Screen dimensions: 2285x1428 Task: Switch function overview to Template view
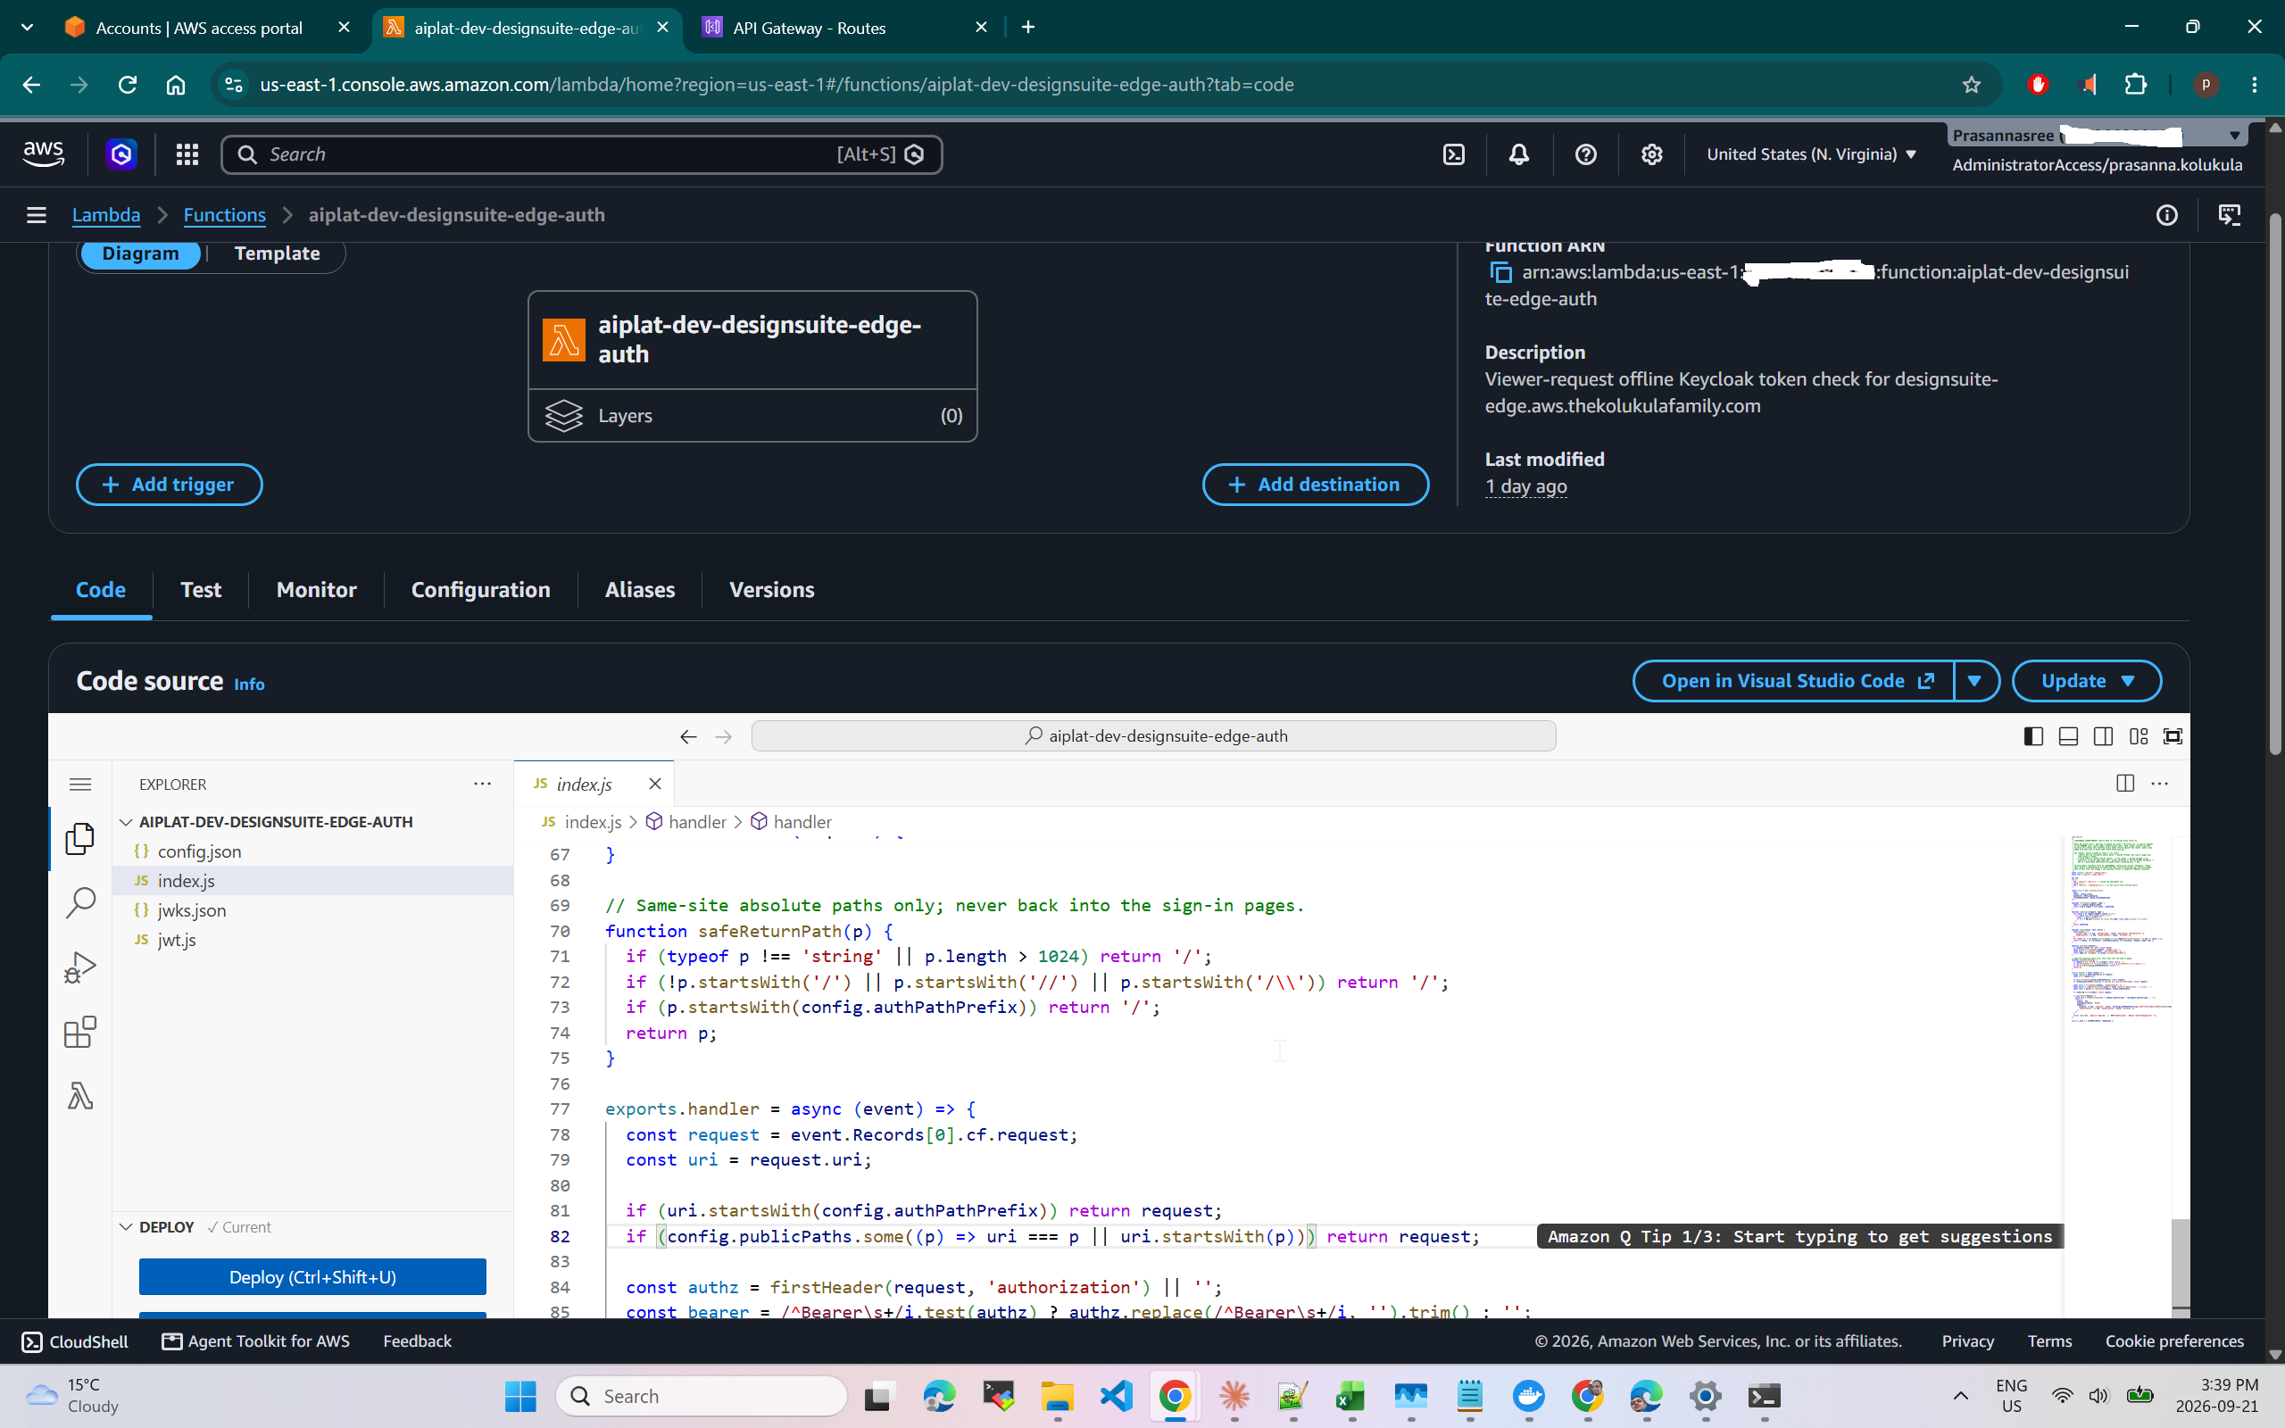pyautogui.click(x=277, y=253)
